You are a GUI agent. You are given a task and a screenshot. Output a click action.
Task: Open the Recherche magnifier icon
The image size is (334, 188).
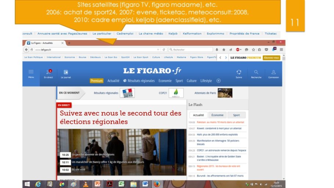click(256, 72)
